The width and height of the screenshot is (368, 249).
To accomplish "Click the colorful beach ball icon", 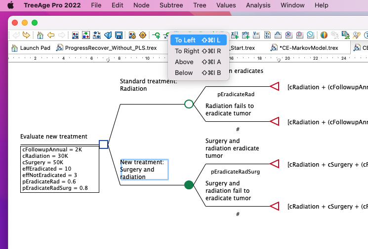I will pos(324,35).
